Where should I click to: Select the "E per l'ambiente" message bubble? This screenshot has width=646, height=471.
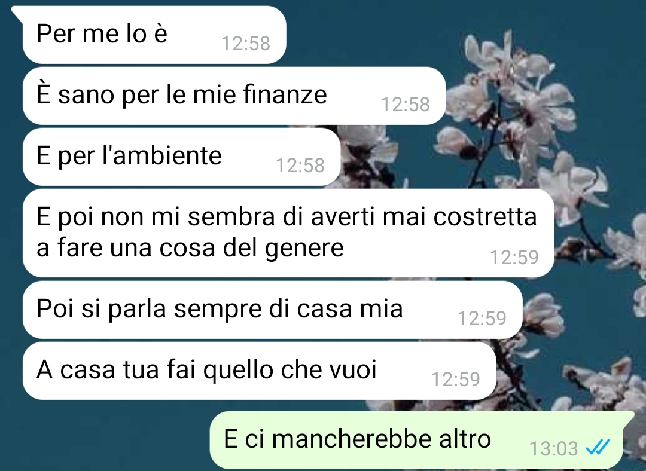coord(182,157)
